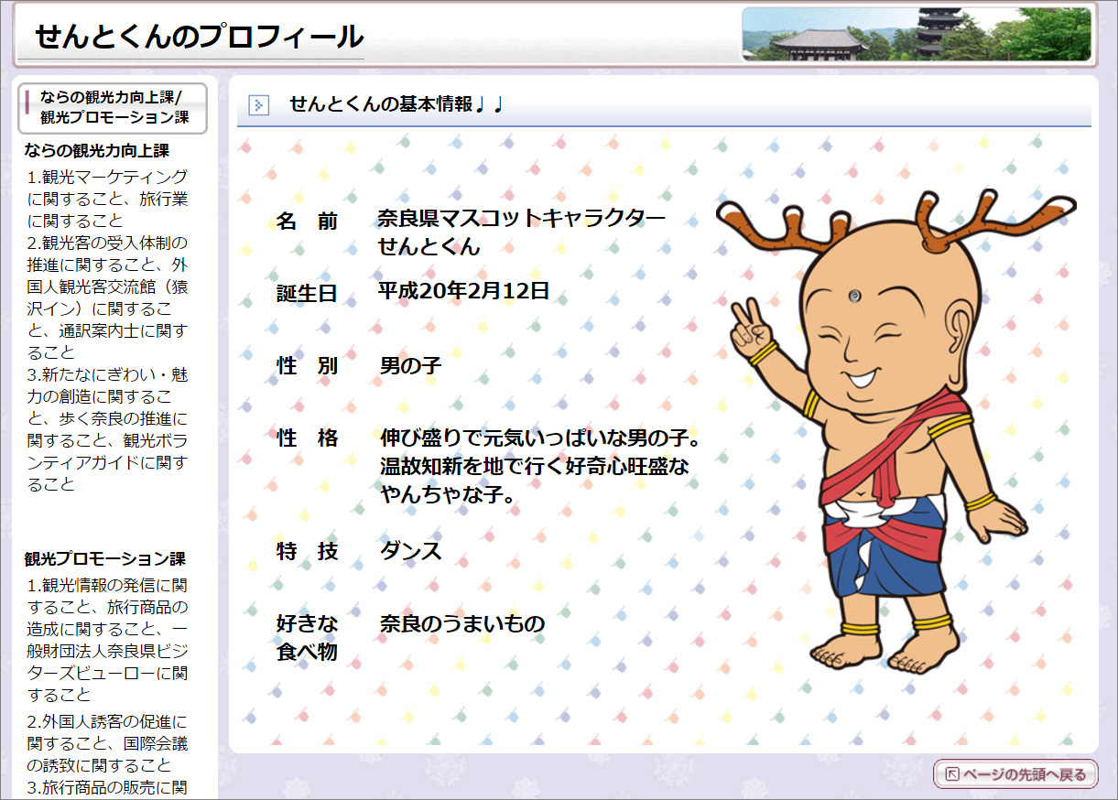1118x800 pixels.
Task: Go back to top via ページの先頭へ戻る
Action: pos(1015,774)
